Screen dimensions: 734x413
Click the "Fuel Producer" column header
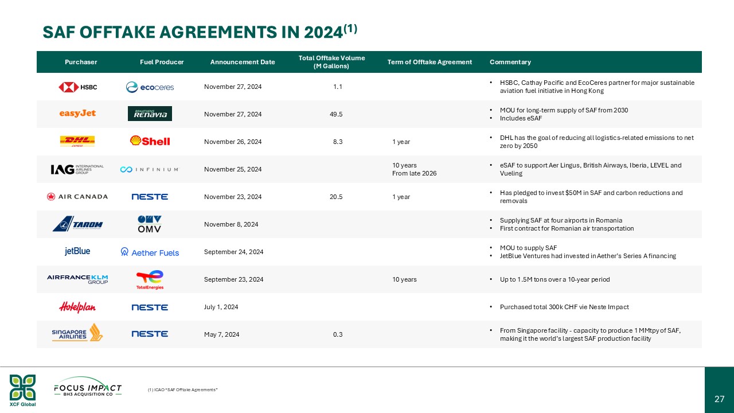click(162, 62)
